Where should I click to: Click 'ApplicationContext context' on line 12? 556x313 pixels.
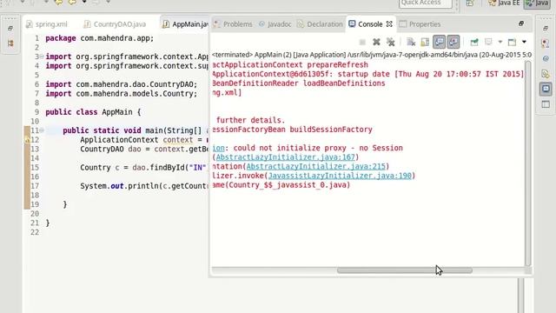[x=137, y=139]
